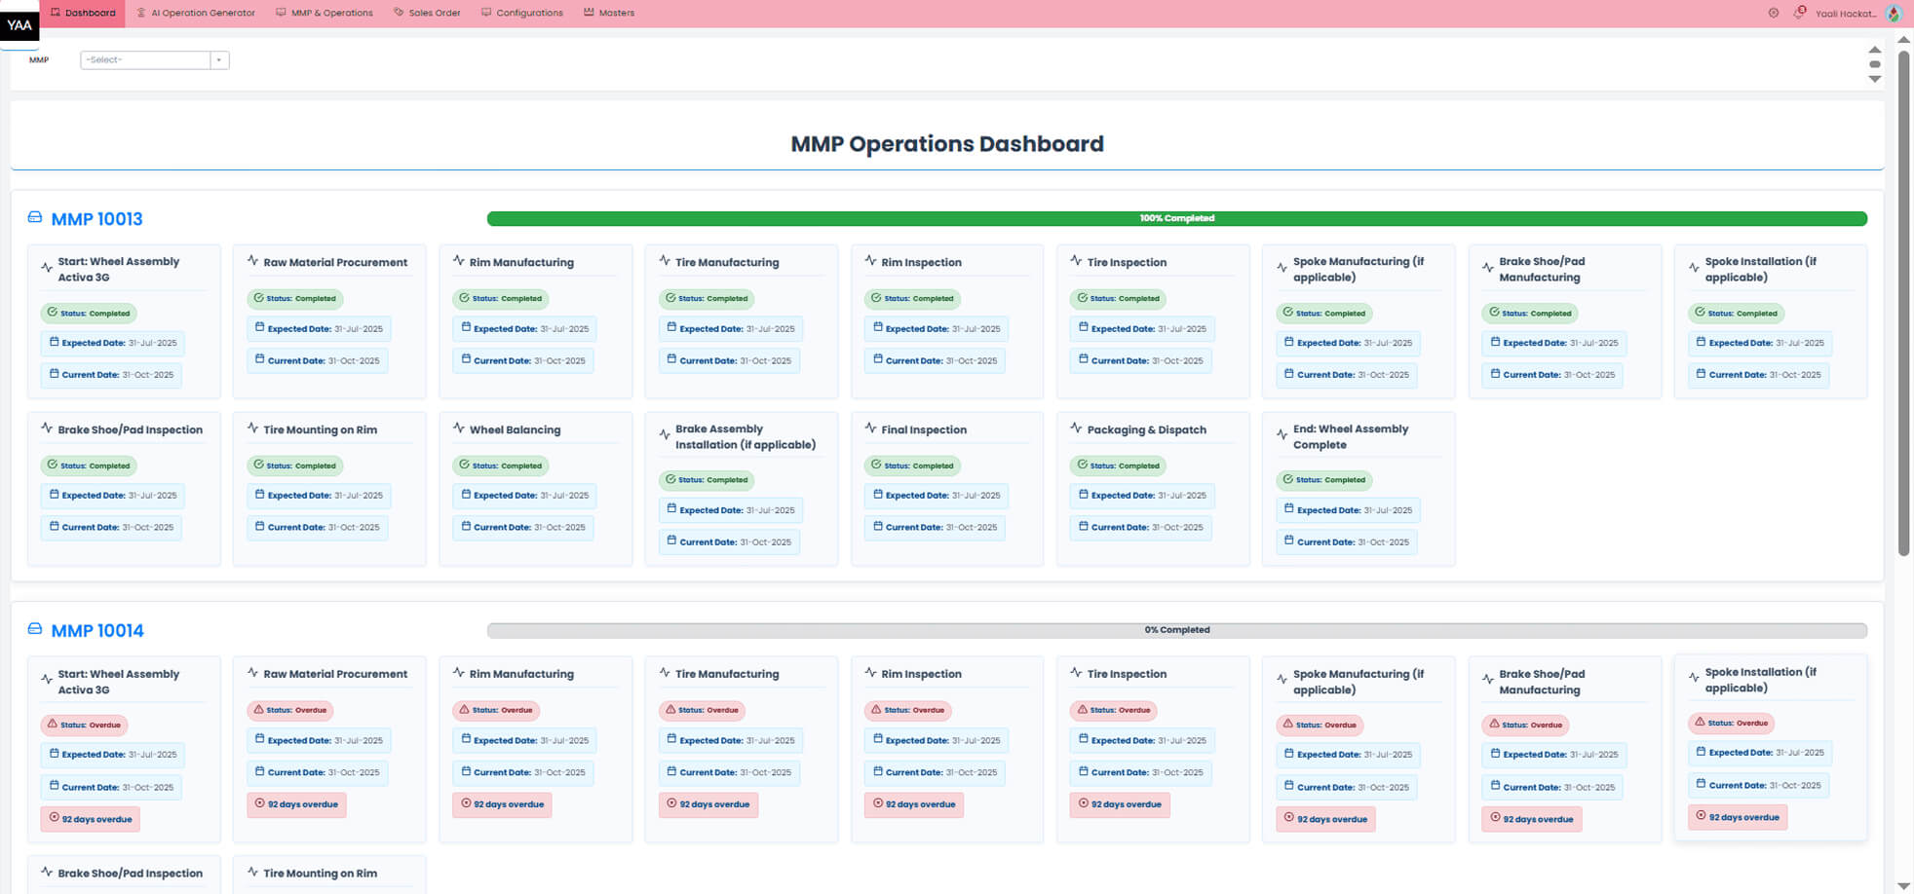Click the Yaali Hackathon profile avatar
The height and width of the screenshot is (894, 1914).
[x=1894, y=13]
